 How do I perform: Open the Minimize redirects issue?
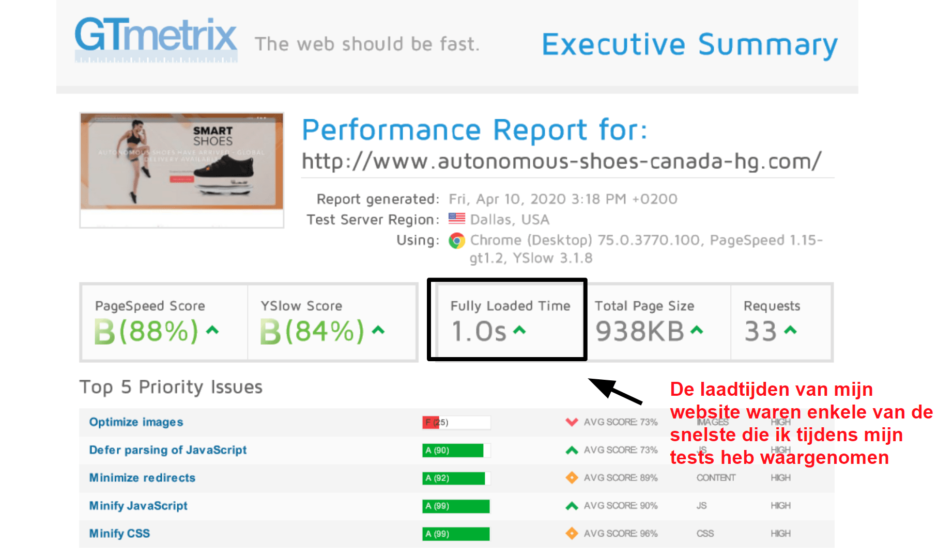click(x=143, y=478)
